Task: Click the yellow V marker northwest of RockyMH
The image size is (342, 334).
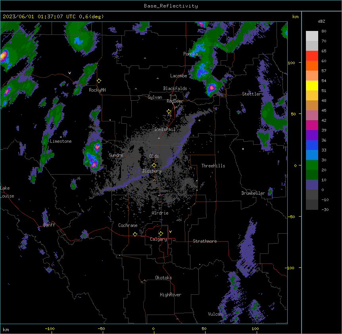Action: (69, 73)
